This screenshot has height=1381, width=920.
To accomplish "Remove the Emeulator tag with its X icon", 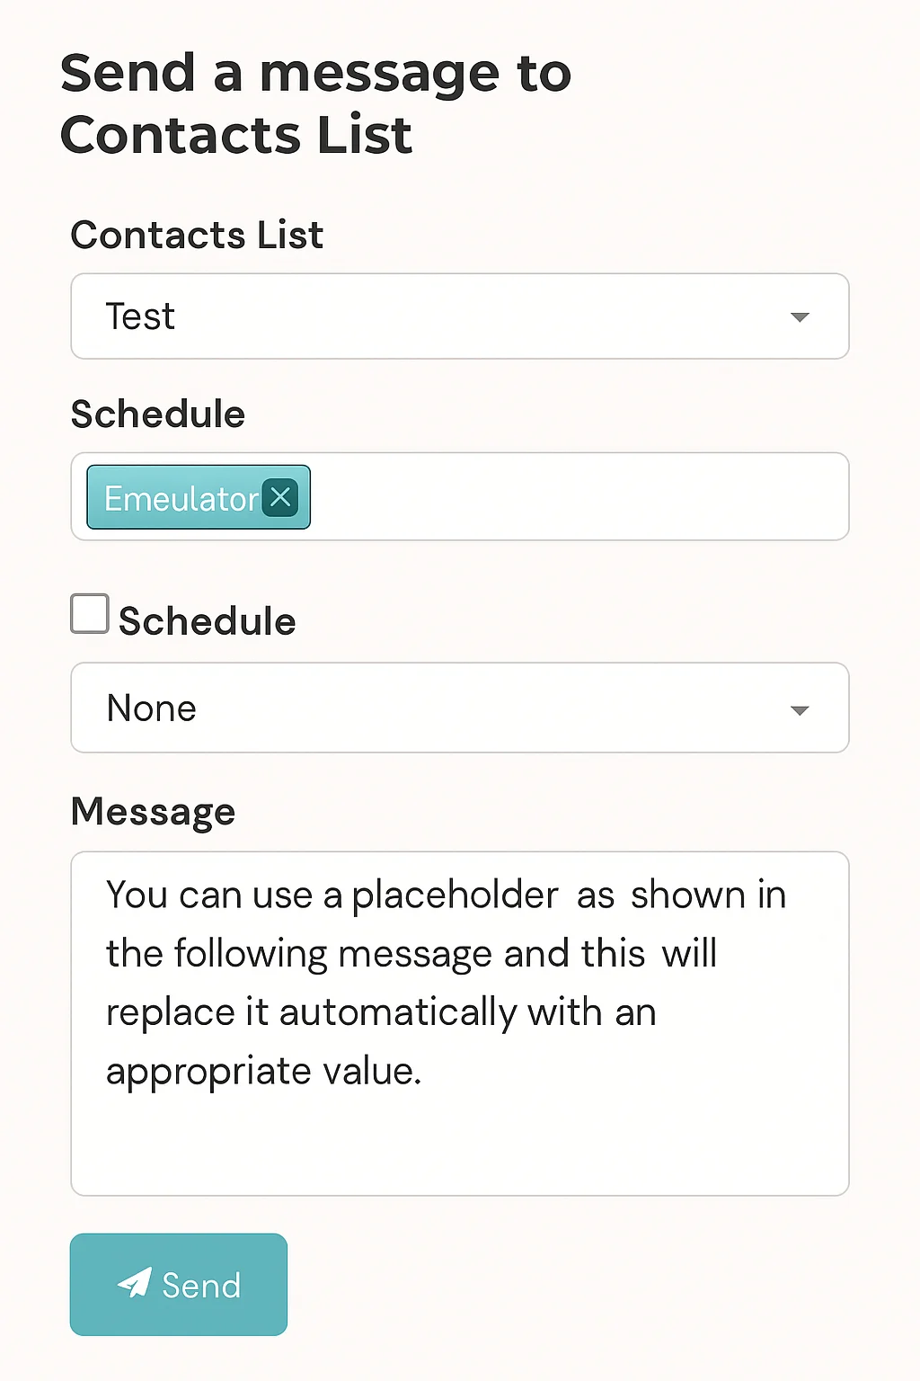I will [280, 497].
